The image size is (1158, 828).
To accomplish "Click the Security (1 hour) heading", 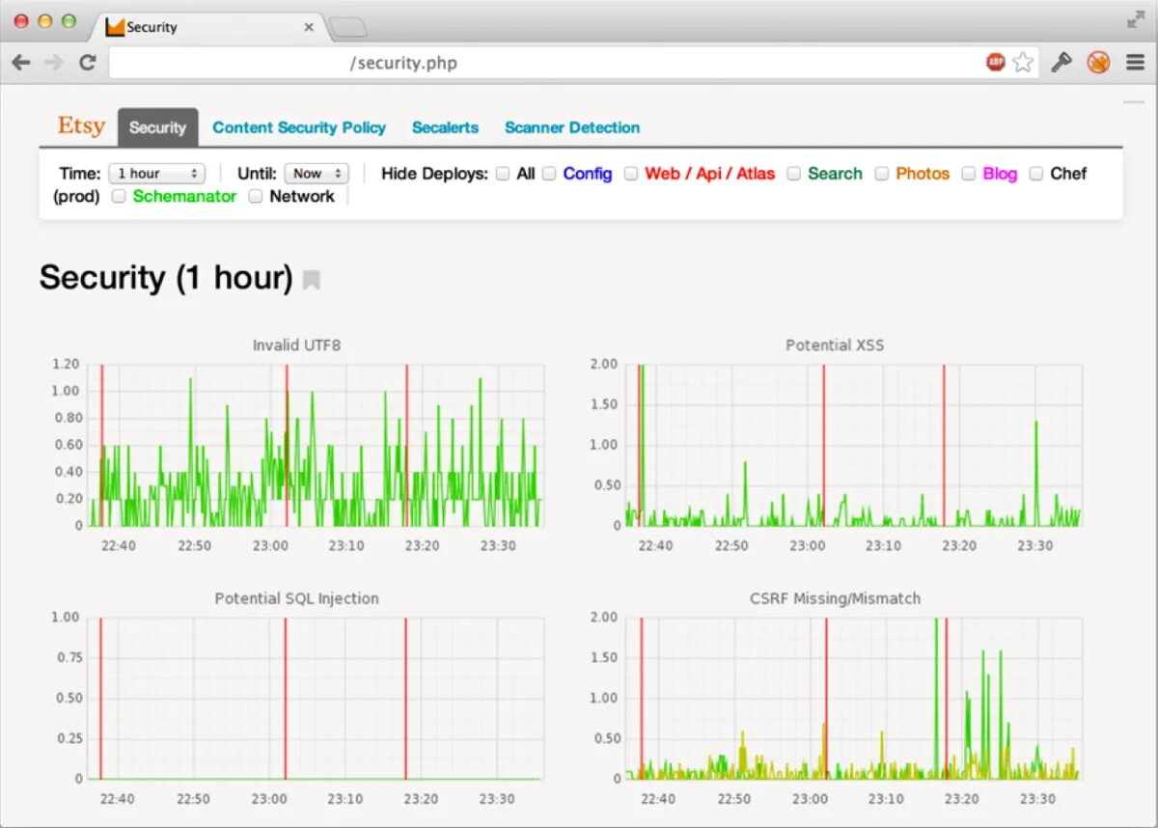I will point(166,278).
